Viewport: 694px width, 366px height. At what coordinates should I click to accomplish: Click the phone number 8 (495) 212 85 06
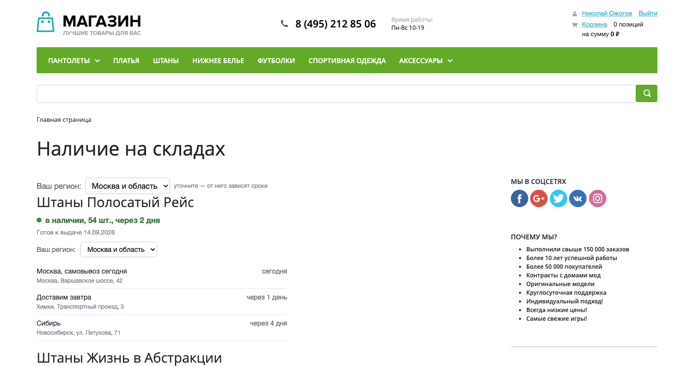(x=335, y=24)
